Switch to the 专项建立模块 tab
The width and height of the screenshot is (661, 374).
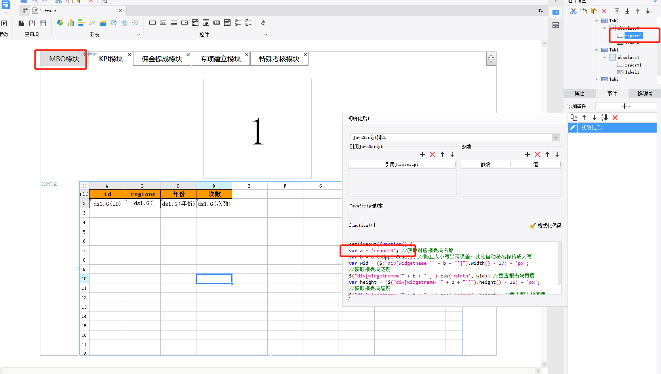pos(221,59)
